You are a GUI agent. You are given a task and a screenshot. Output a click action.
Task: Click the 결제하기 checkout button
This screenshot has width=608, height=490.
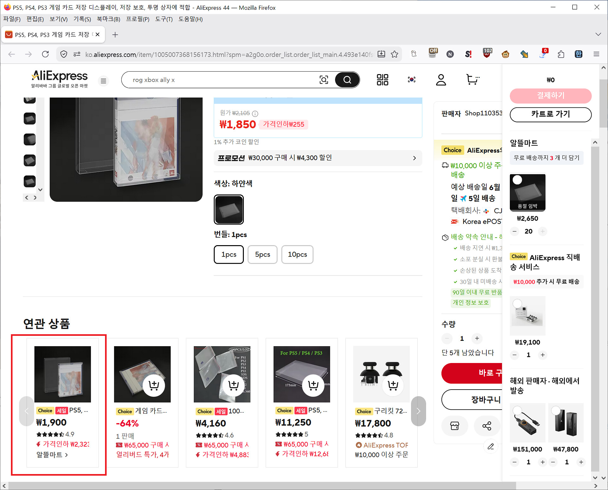point(551,96)
